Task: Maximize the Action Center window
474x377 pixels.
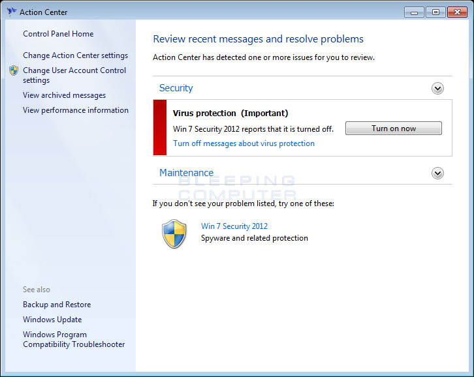Action: click(x=434, y=12)
